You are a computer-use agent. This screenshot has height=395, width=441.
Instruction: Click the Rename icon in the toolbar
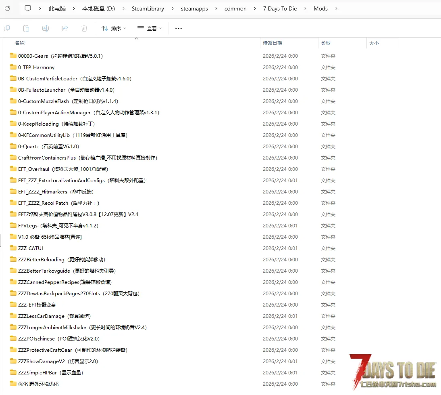pos(46,28)
